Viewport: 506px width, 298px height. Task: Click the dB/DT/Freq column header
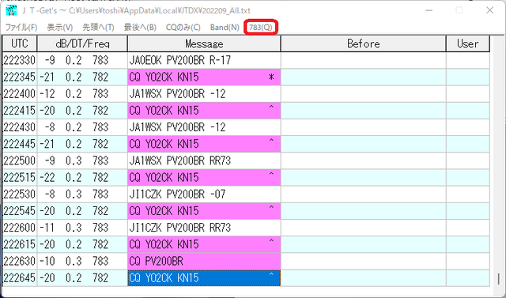click(x=82, y=43)
